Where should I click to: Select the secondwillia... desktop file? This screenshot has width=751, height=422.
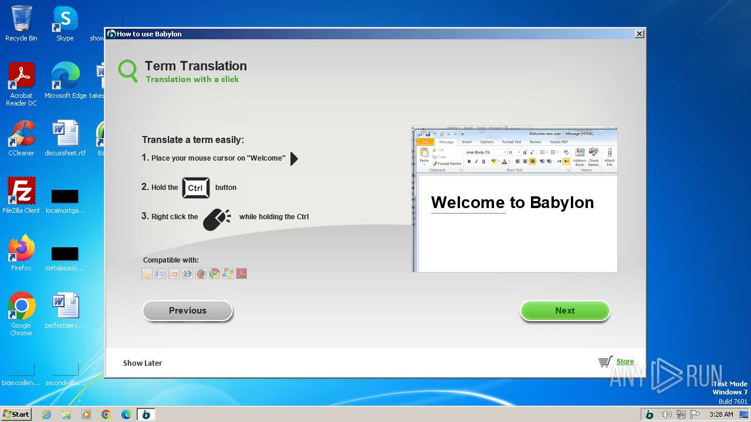65,375
